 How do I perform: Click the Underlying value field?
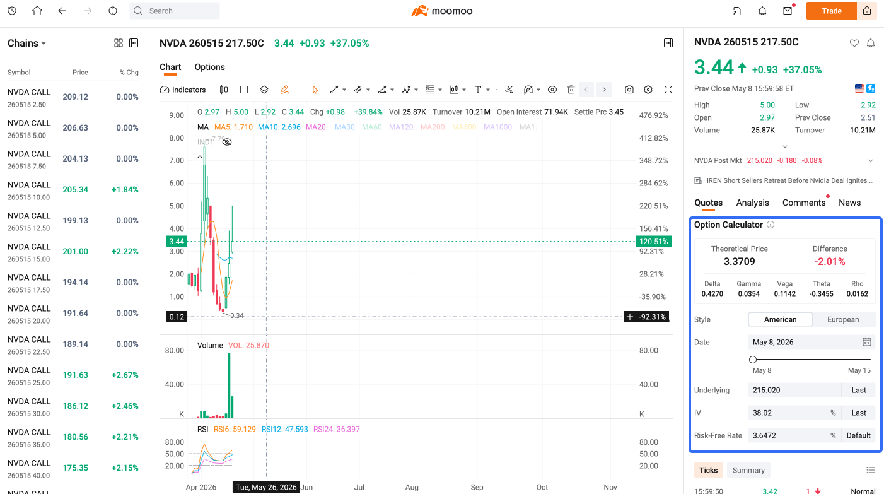tap(794, 390)
